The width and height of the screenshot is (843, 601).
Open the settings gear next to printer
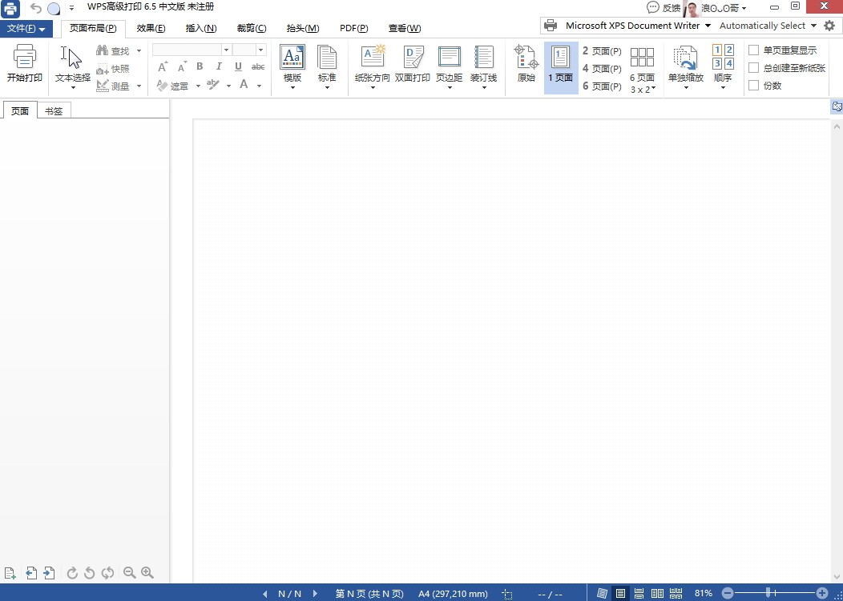[829, 26]
